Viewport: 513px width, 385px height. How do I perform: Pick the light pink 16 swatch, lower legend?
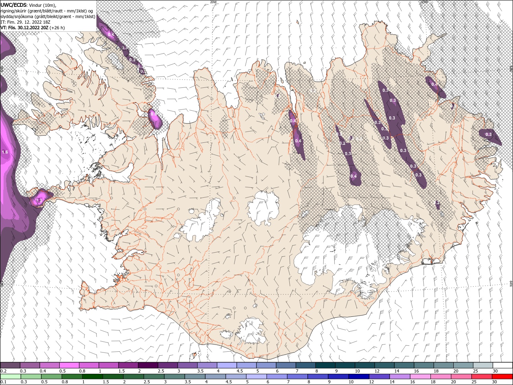click(x=420, y=377)
